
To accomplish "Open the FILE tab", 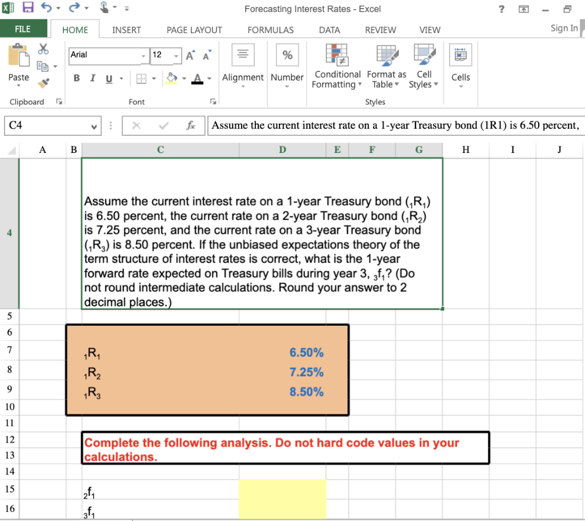I will [23, 29].
